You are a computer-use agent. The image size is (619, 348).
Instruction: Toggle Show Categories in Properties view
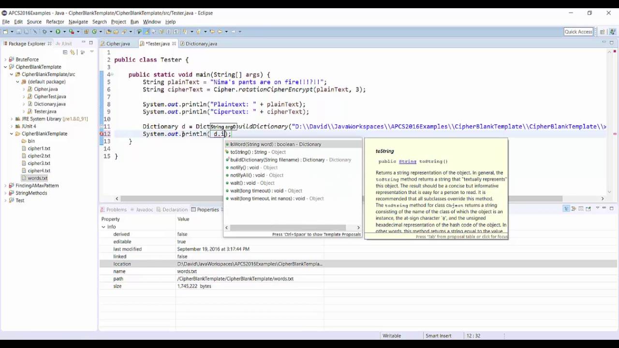coord(567,208)
